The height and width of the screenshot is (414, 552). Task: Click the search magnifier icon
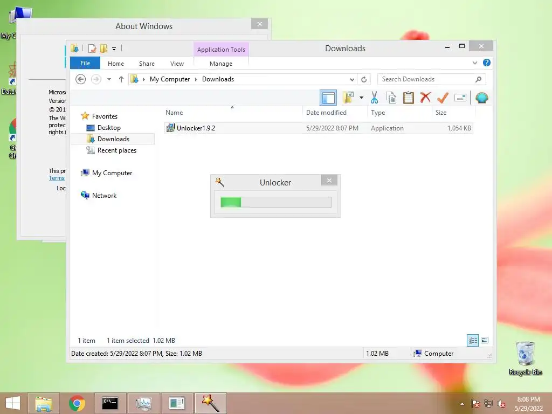pyautogui.click(x=478, y=79)
